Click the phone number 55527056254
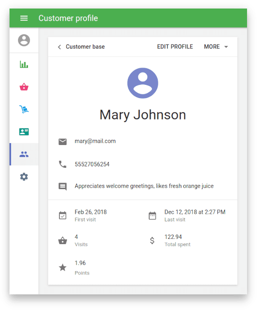Screen dimensions: 257x310 92,164
